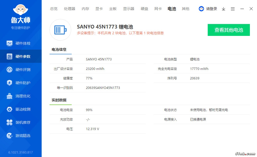Click the 唯一识别码 label
The image size is (257, 157).
65,88
